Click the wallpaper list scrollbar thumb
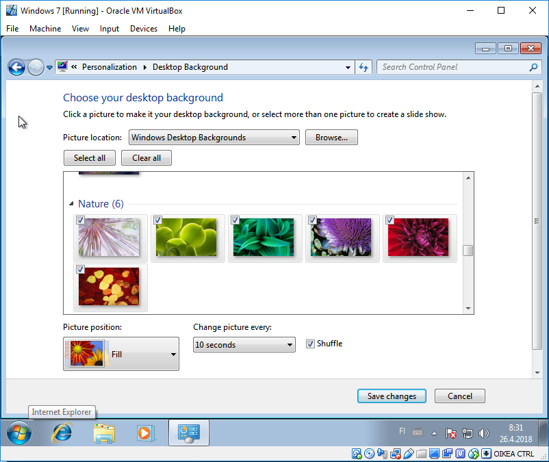This screenshot has width=549, height=462. point(468,251)
